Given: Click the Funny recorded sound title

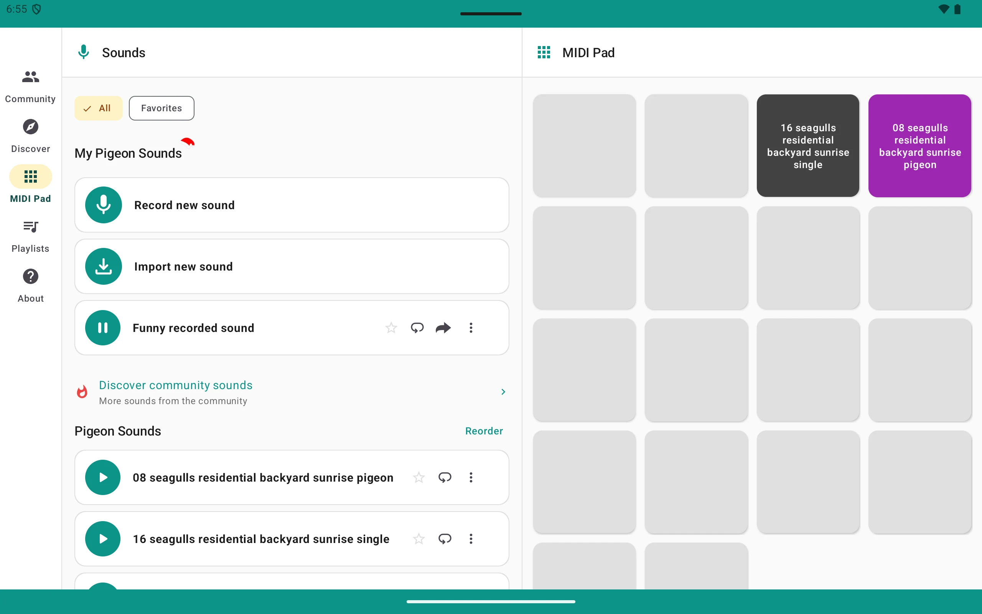Looking at the screenshot, I should tap(194, 328).
